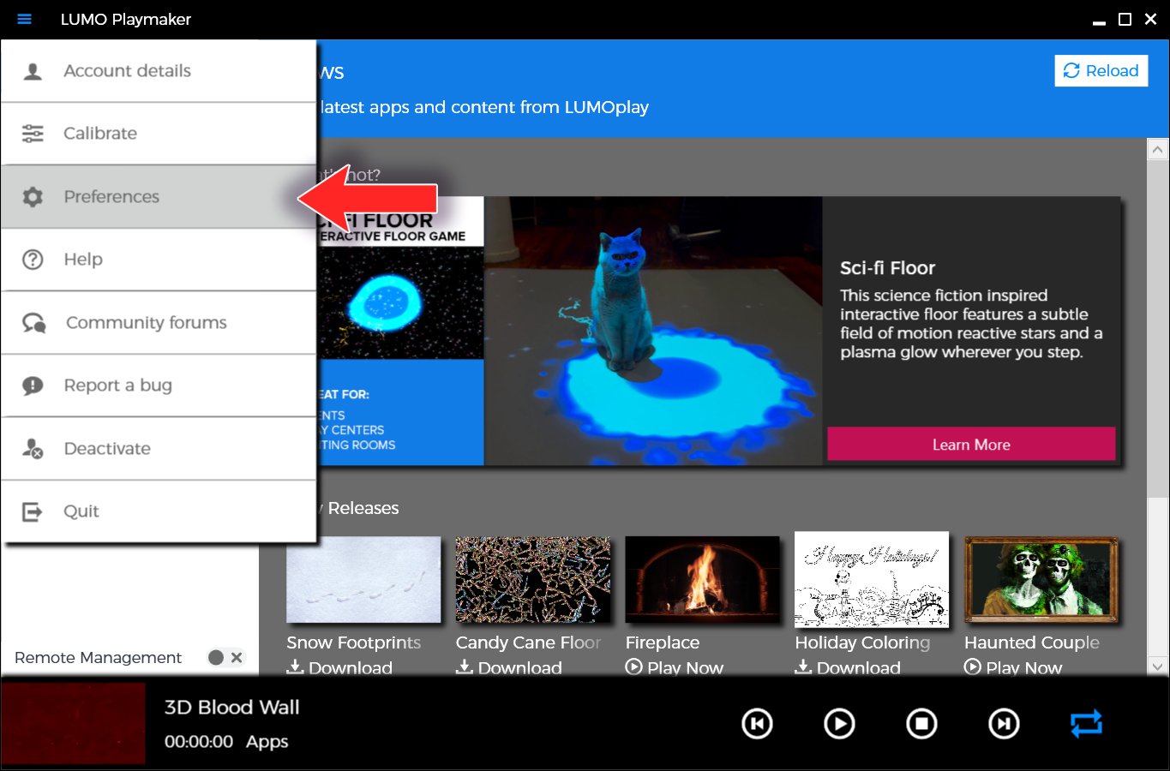Open Community forums entry
The height and width of the screenshot is (771, 1170).
pos(159,323)
